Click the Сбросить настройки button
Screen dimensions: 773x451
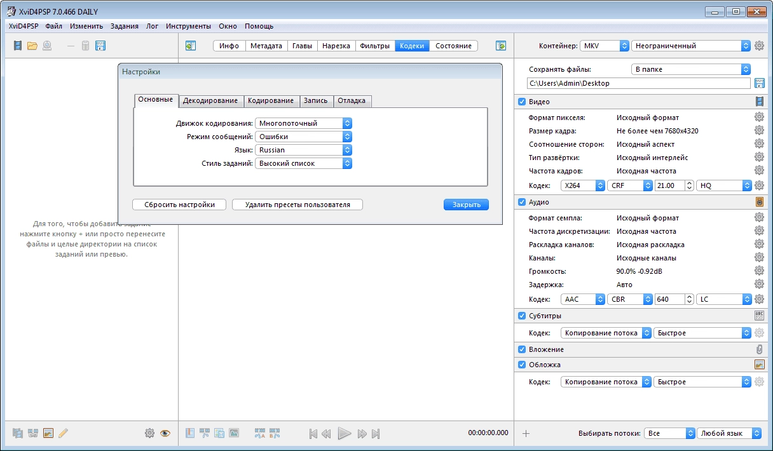tap(179, 205)
